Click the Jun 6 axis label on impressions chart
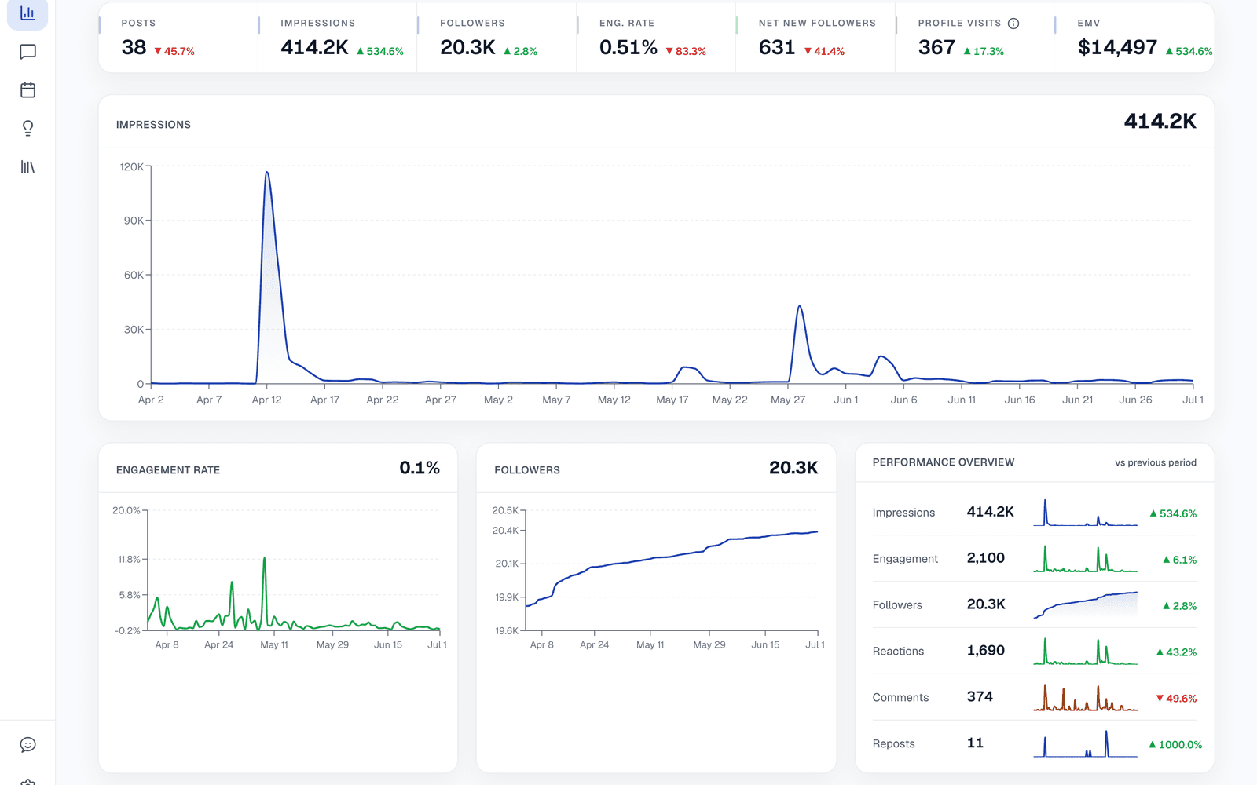This screenshot has height=785, width=1257. click(903, 400)
